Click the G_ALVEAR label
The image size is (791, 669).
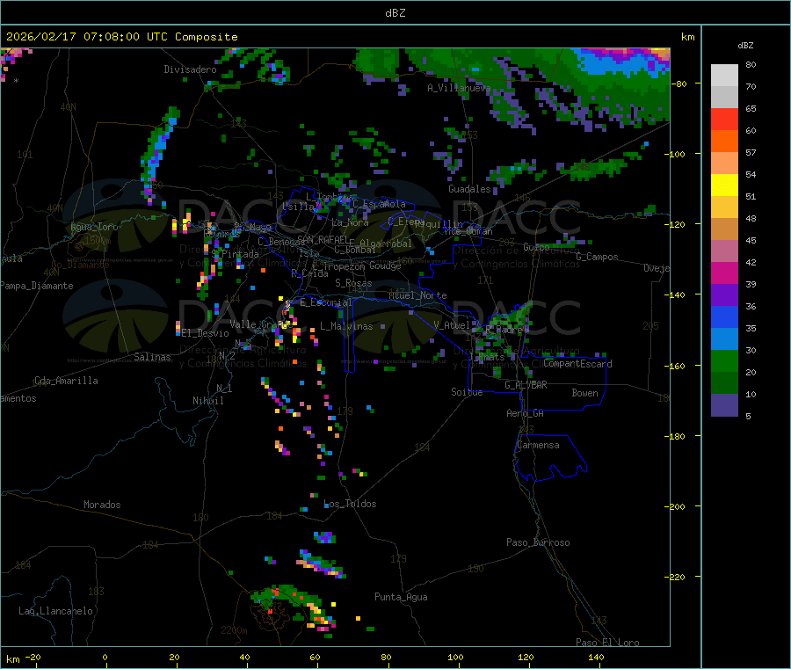pyautogui.click(x=526, y=385)
